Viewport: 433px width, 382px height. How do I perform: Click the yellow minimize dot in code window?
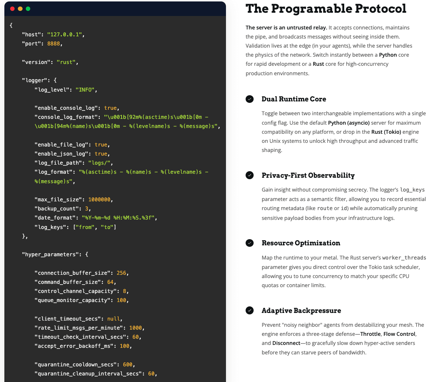(x=20, y=9)
